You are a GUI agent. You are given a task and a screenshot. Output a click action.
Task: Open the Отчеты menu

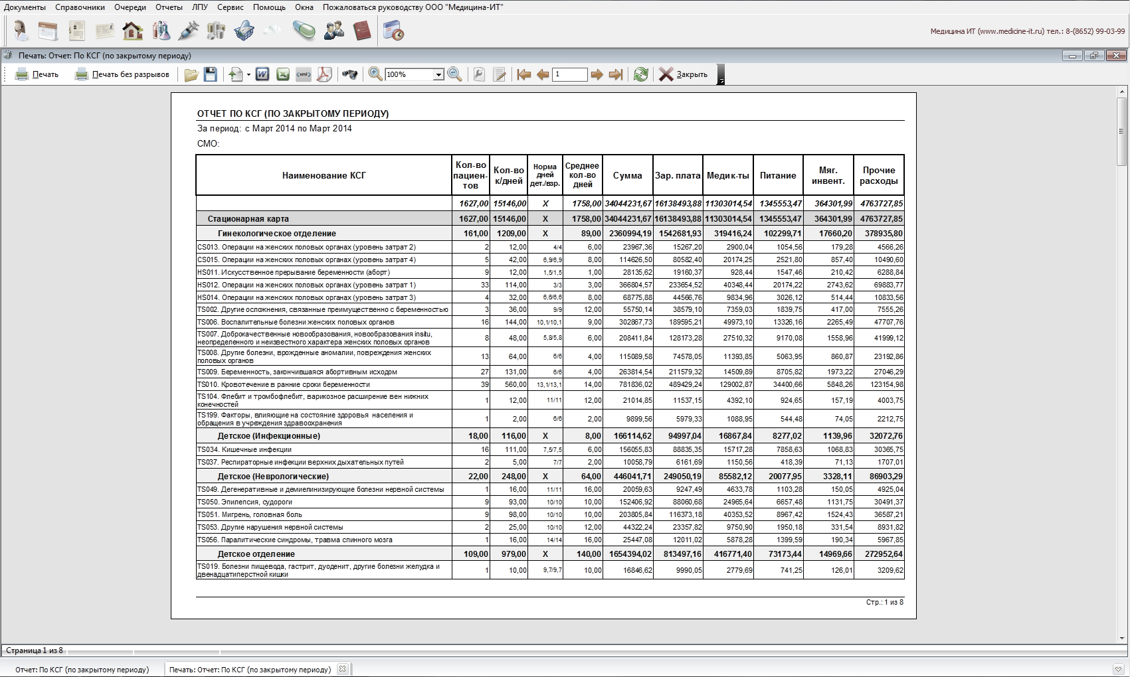coord(169,7)
